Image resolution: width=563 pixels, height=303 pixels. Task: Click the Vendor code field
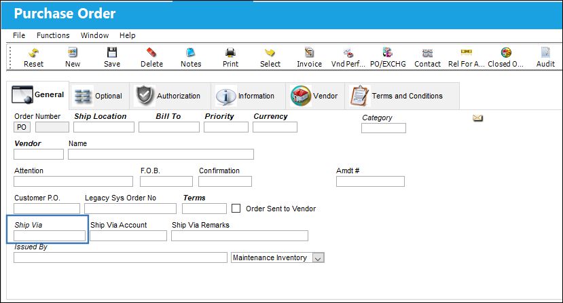pos(39,154)
